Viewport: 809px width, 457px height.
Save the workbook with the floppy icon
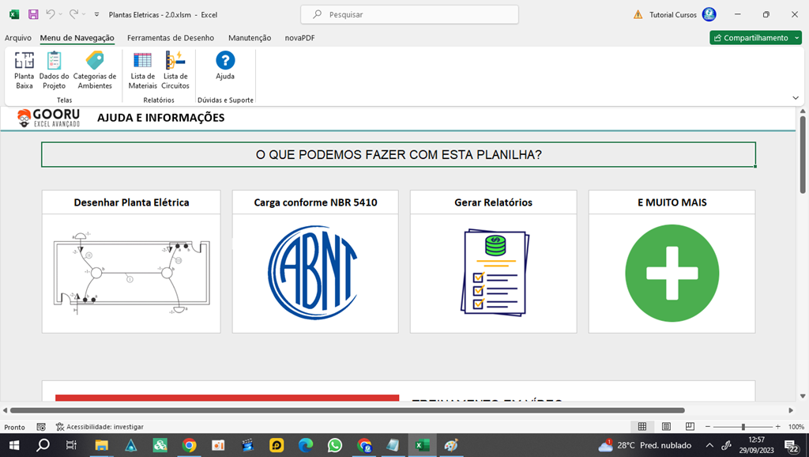point(33,14)
